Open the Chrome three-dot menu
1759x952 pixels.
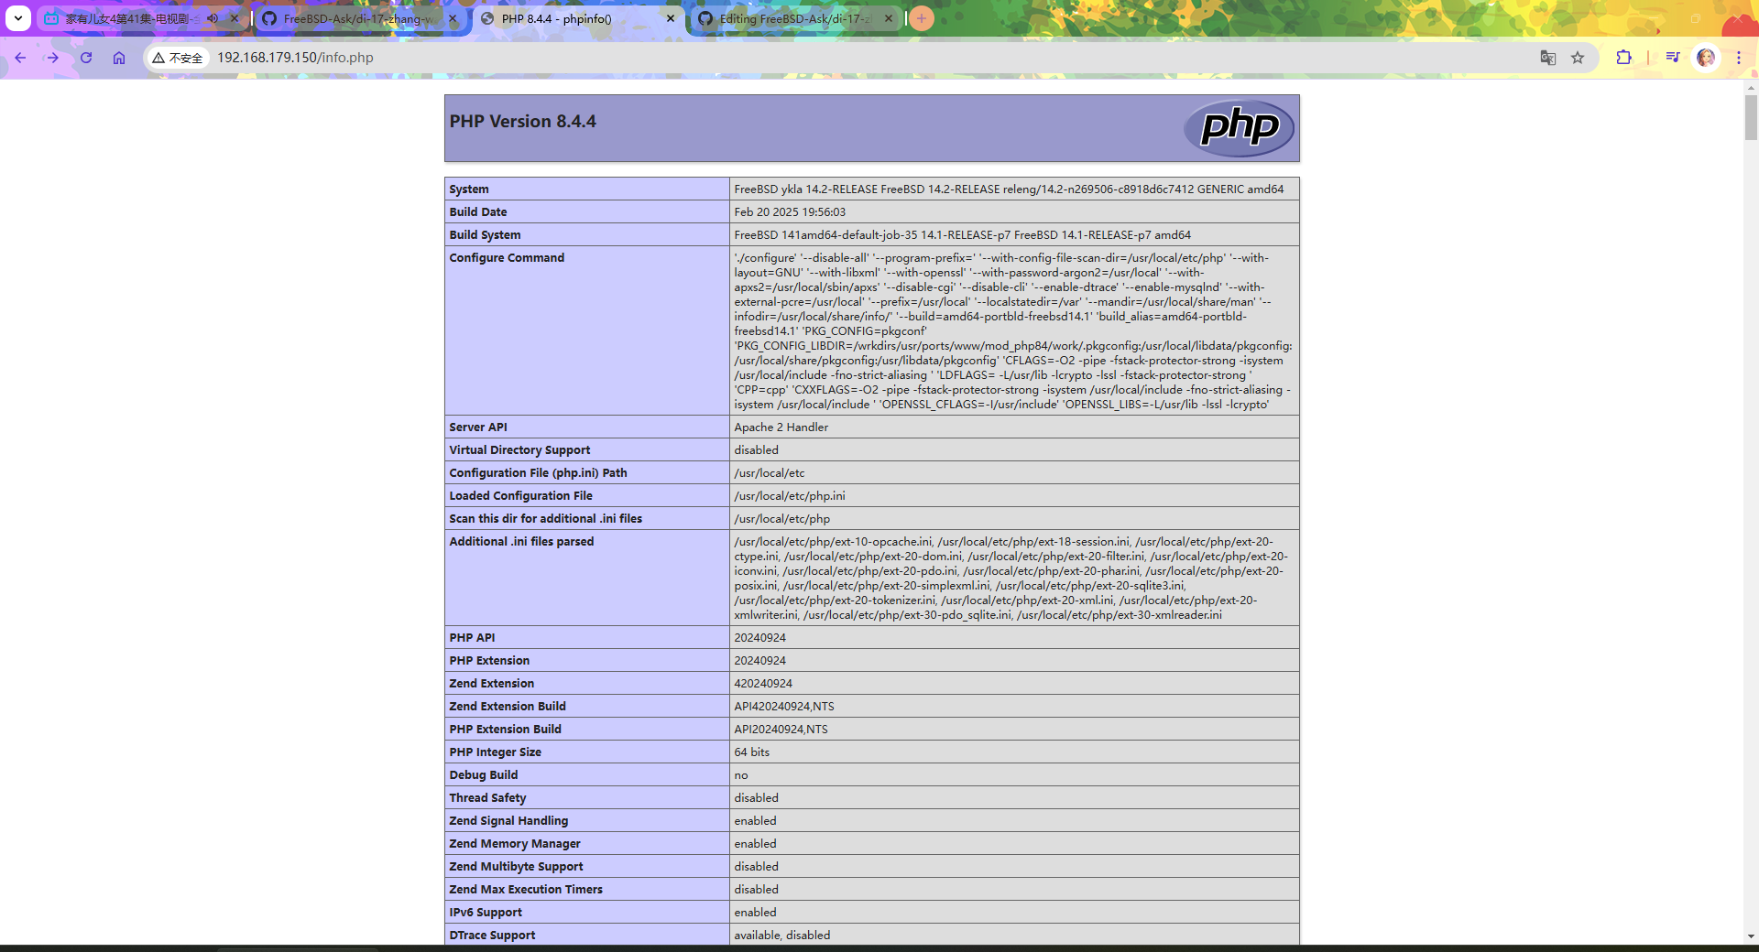pyautogui.click(x=1739, y=58)
